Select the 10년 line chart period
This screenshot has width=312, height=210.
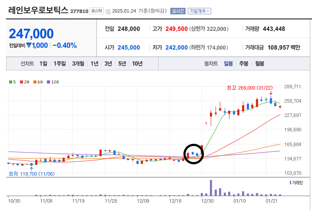(137, 64)
